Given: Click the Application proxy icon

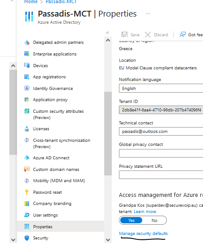Looking at the screenshot, I should [x=27, y=100].
